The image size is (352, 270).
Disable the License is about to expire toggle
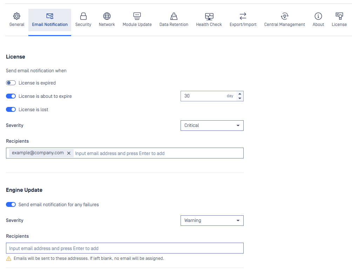(x=11, y=96)
